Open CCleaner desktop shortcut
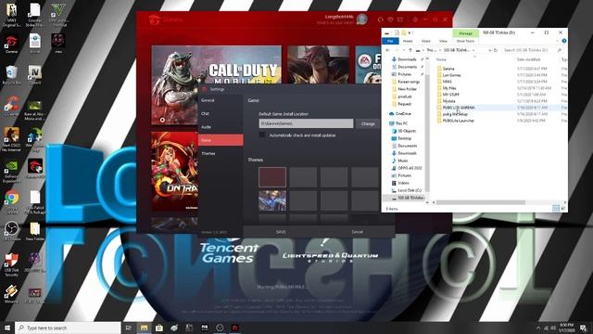 11,105
